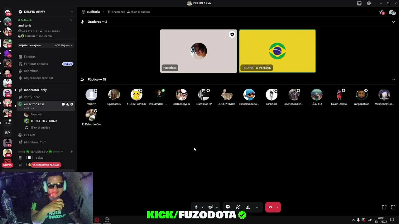Expand Objetivo de mejoras arrow

pyautogui.click(x=71, y=45)
